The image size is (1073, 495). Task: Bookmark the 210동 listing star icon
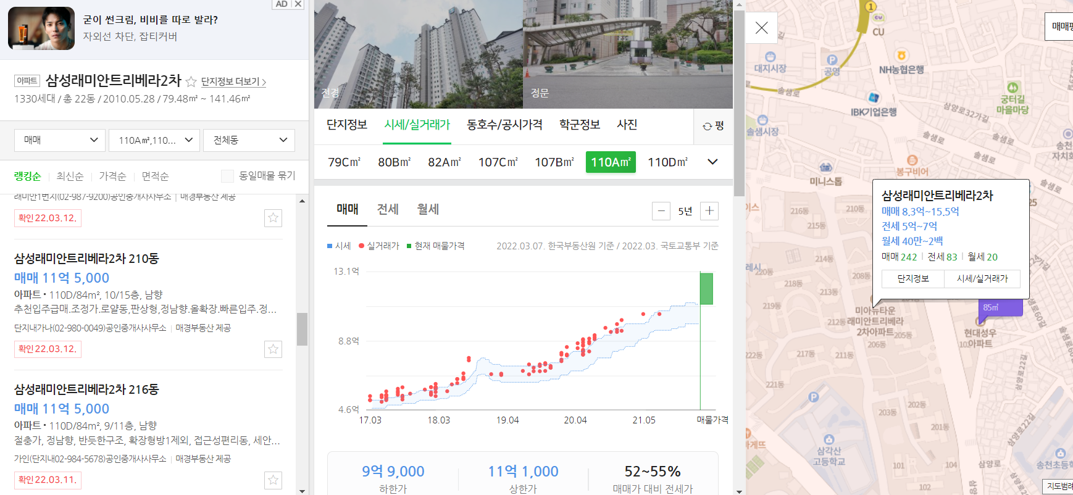(273, 349)
